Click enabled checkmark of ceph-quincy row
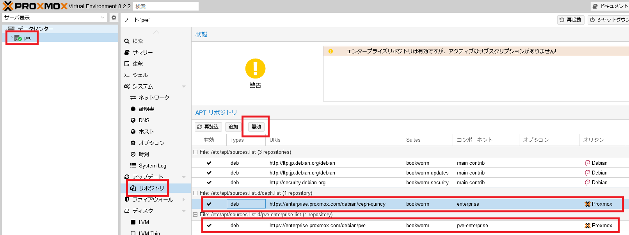This screenshot has height=235, width=629. pos(209,204)
